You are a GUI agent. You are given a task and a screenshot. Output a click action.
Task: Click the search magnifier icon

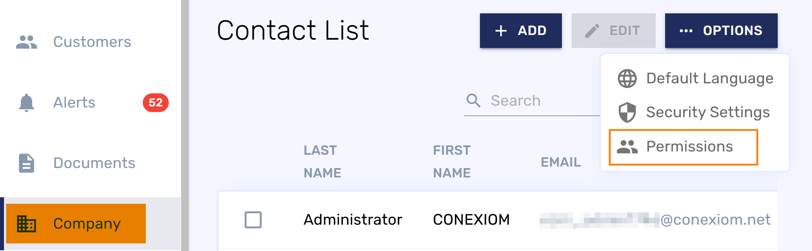[473, 101]
